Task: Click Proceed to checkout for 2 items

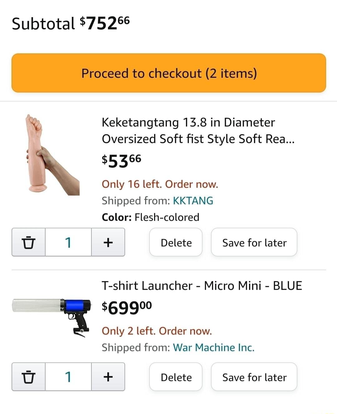Action: tap(168, 73)
